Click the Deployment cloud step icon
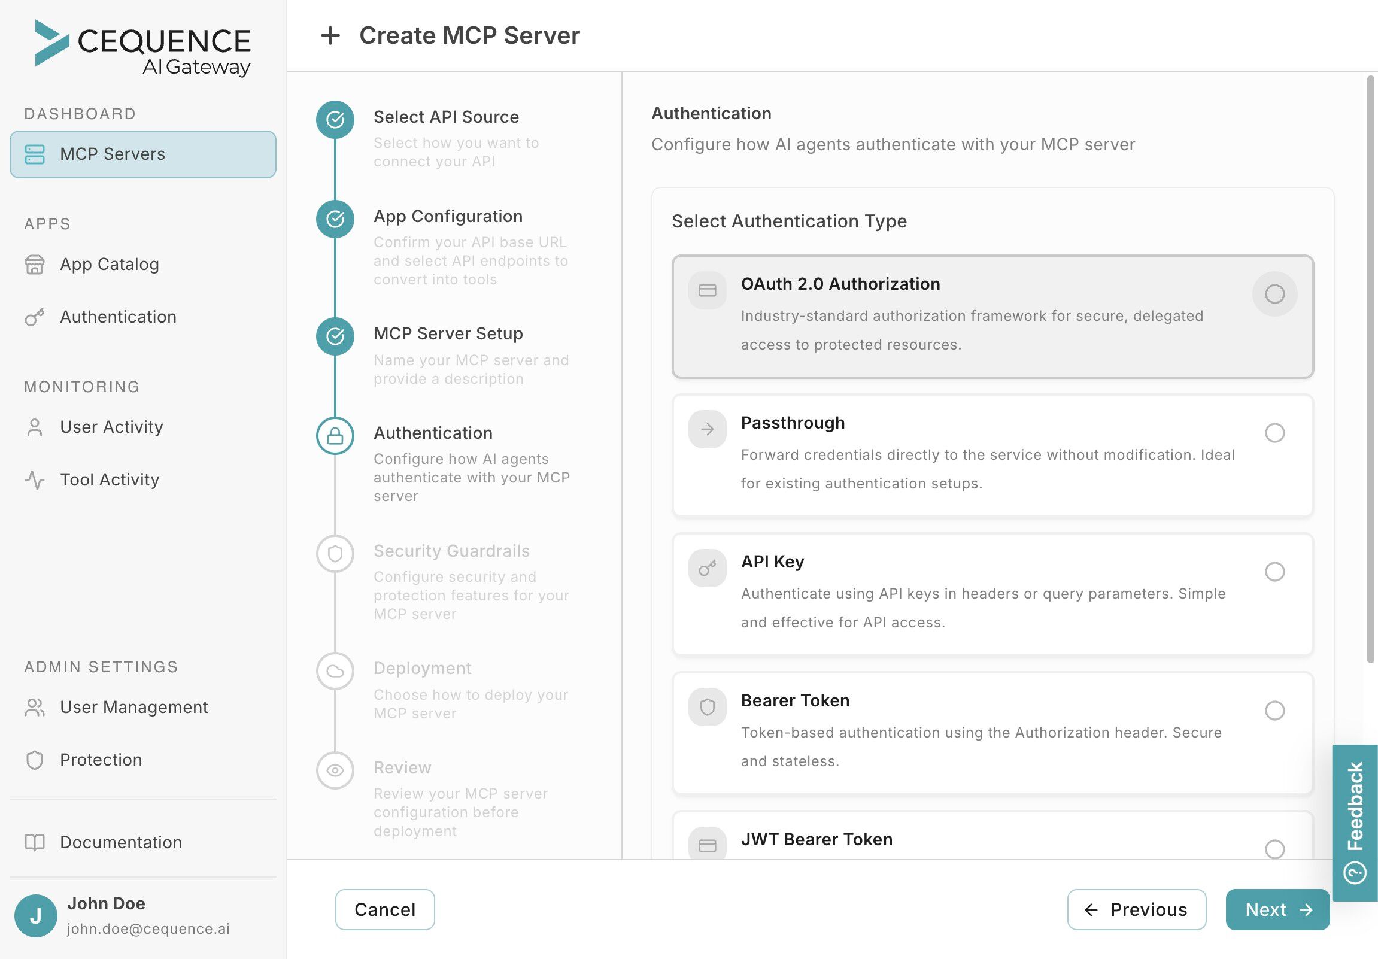This screenshot has height=959, width=1378. pyautogui.click(x=335, y=671)
